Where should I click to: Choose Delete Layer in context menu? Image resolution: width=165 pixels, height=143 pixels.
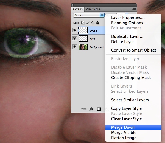[x=133, y=42]
